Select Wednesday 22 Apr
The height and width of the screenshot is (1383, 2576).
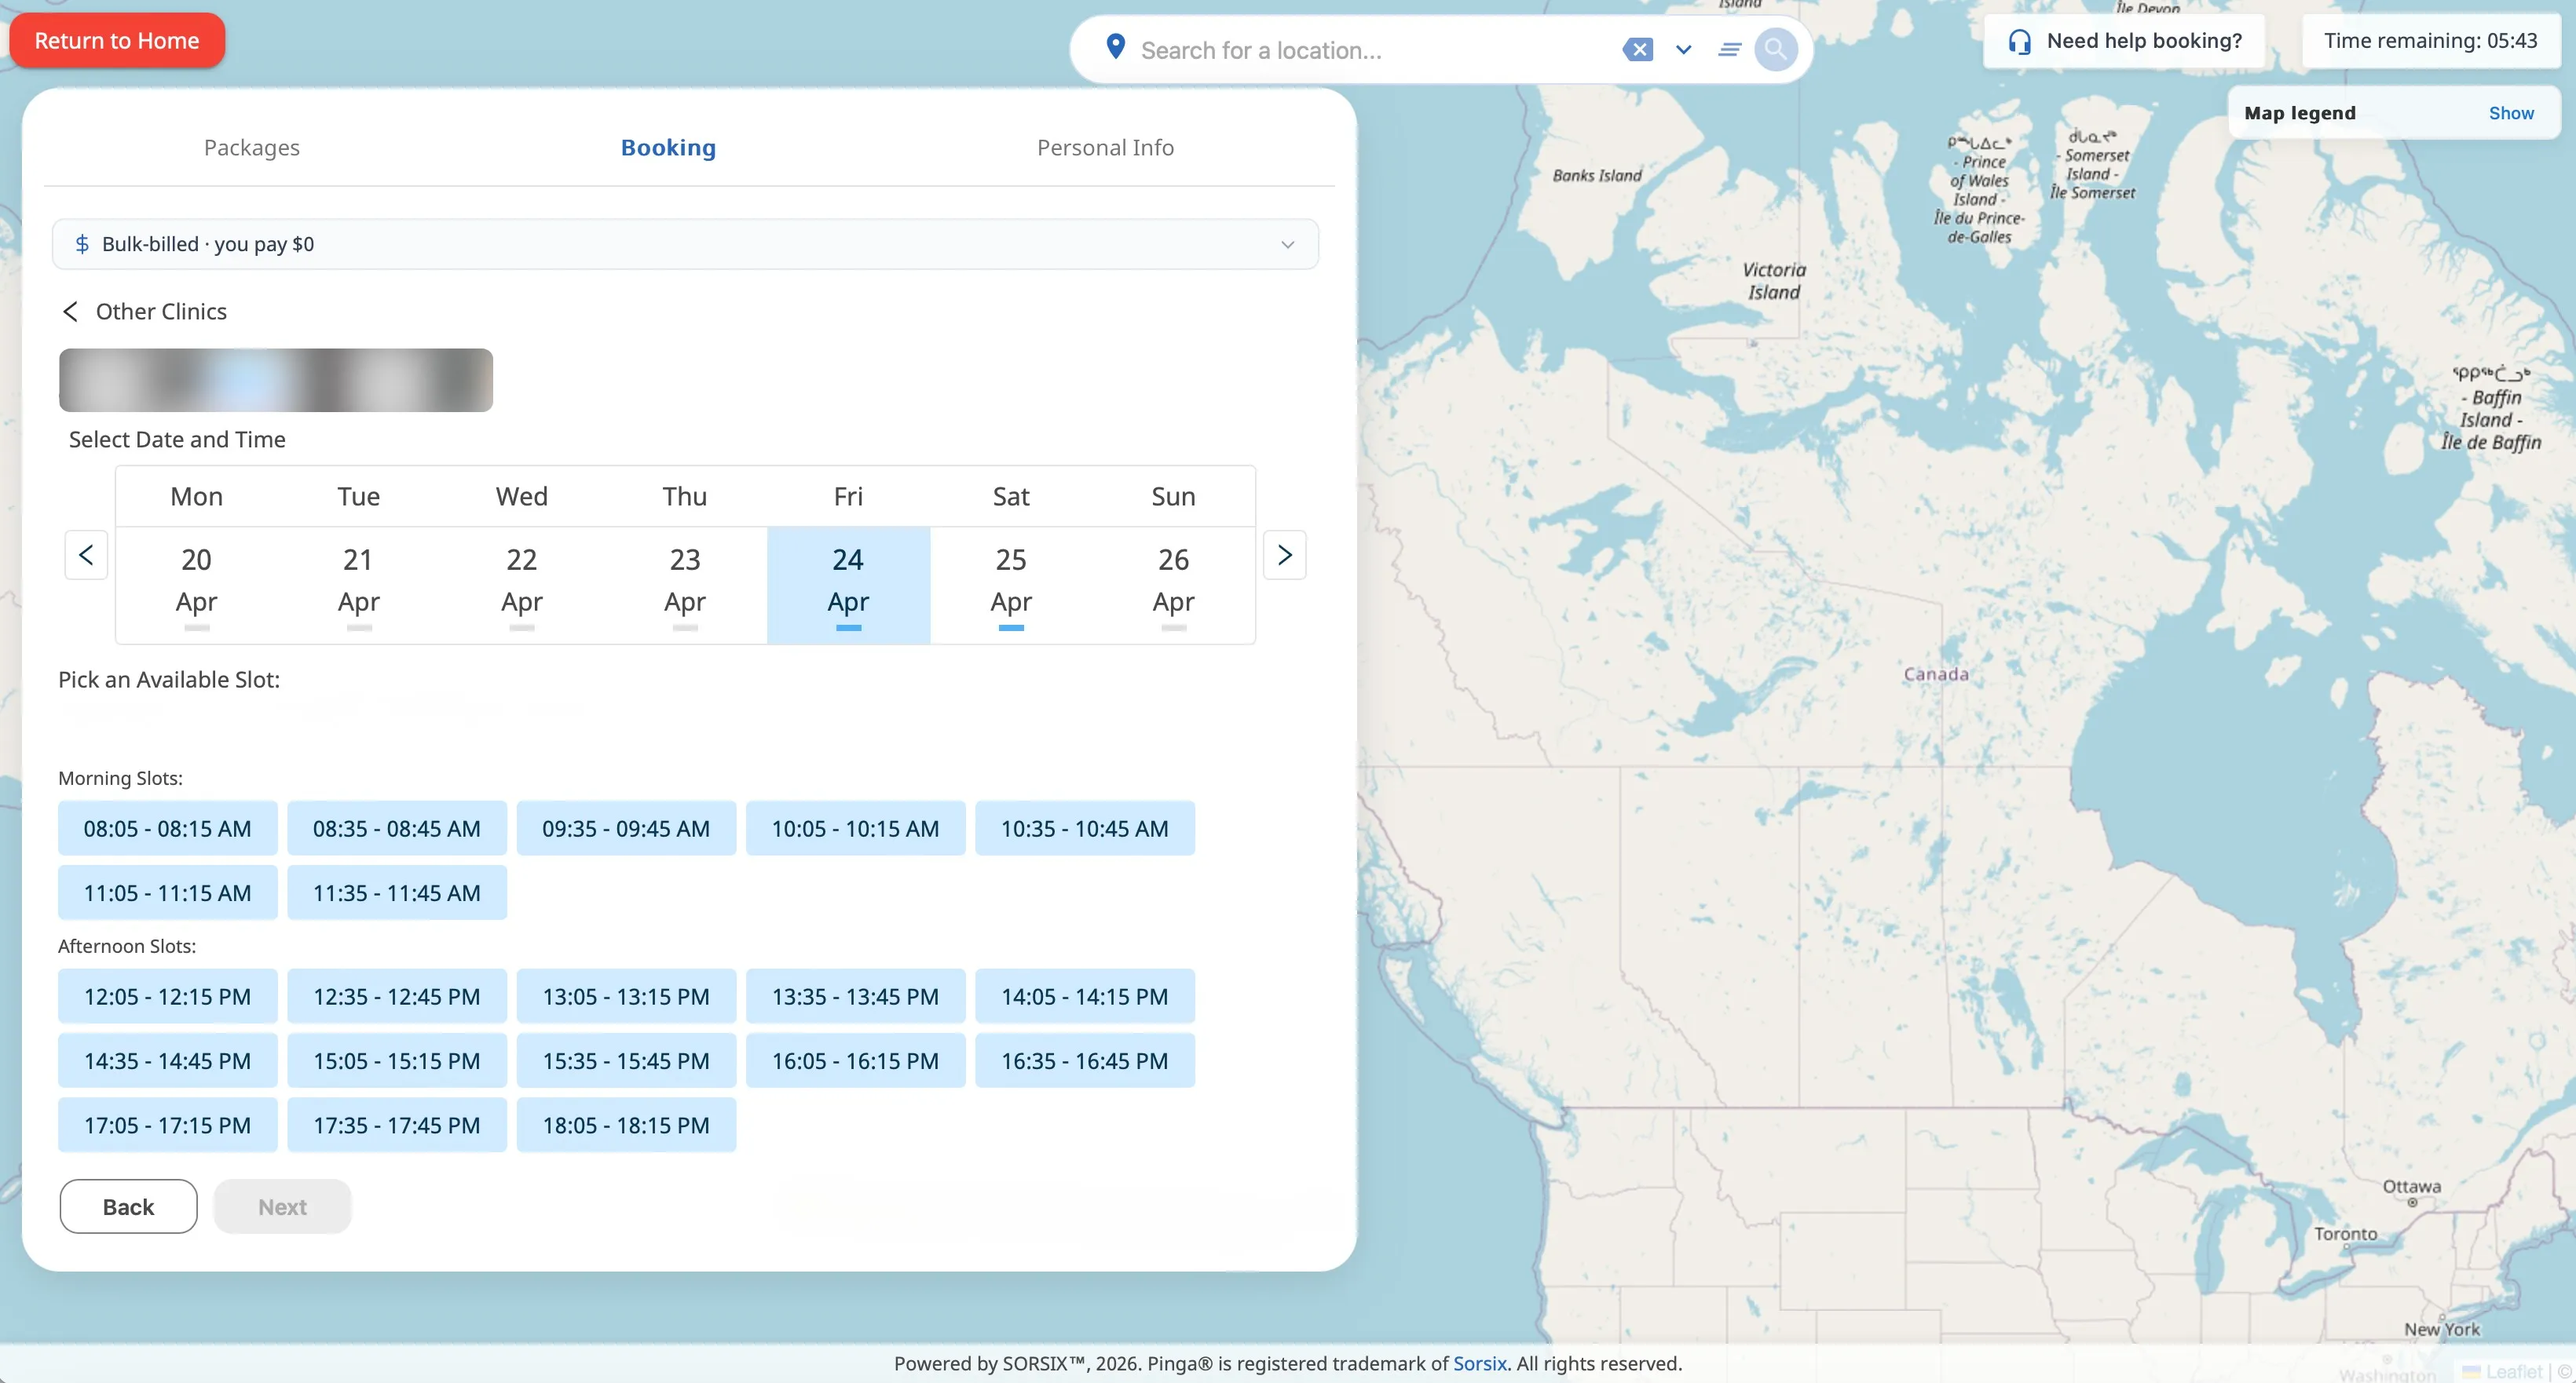pyautogui.click(x=522, y=585)
